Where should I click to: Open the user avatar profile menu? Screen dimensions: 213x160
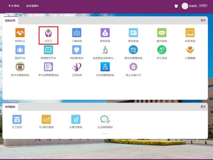pos(185,6)
